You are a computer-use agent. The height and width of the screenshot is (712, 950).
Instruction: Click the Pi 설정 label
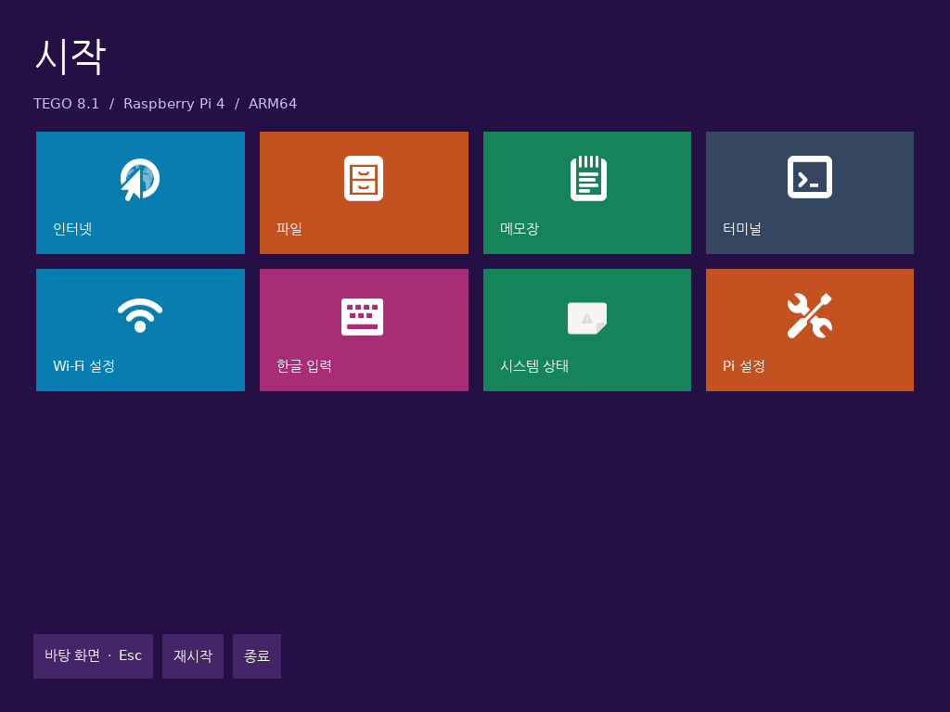click(744, 366)
